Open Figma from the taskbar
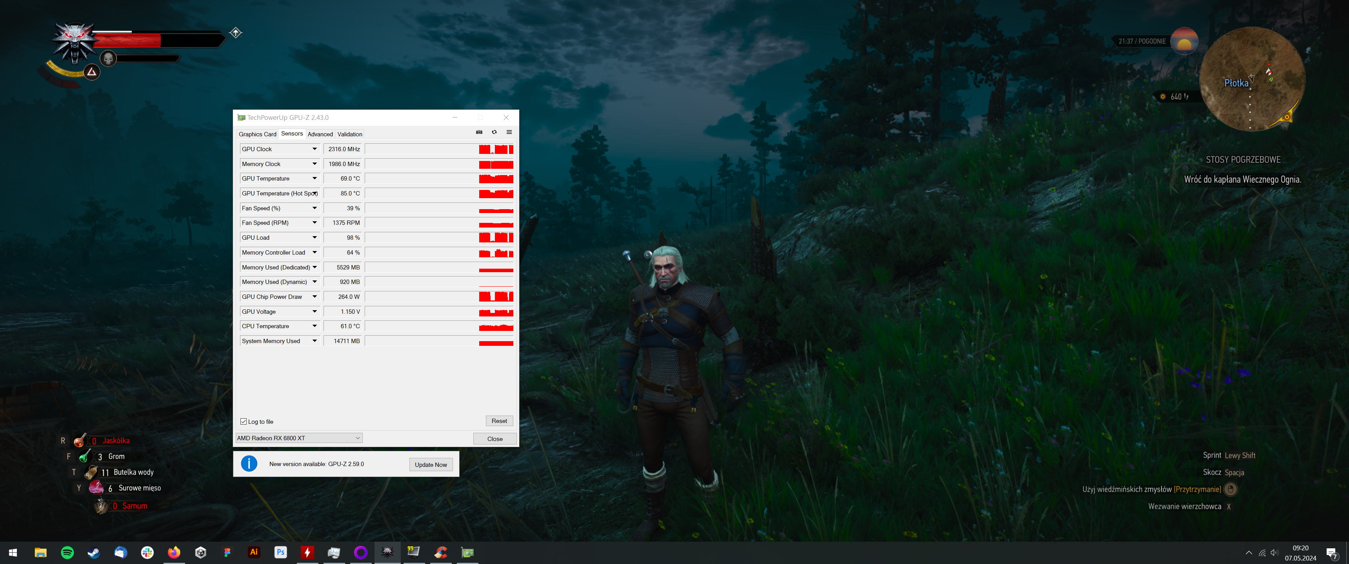1349x564 pixels. tap(227, 553)
